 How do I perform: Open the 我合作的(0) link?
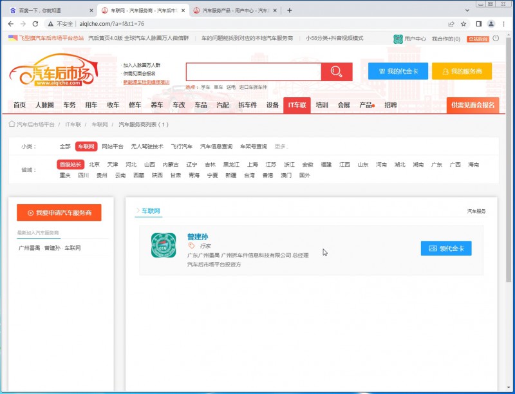click(x=446, y=39)
